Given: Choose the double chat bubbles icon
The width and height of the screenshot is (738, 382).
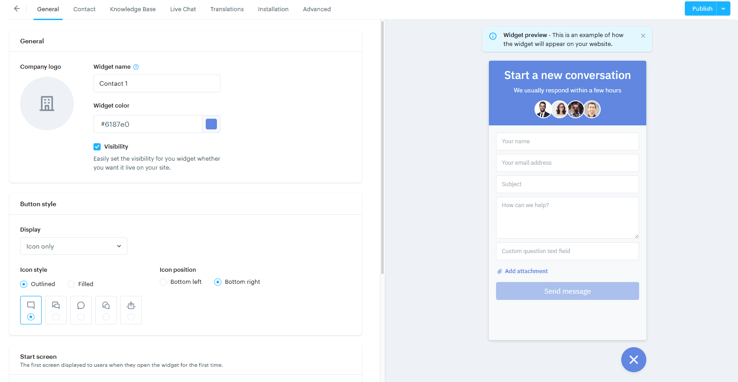Looking at the screenshot, I should [56, 305].
